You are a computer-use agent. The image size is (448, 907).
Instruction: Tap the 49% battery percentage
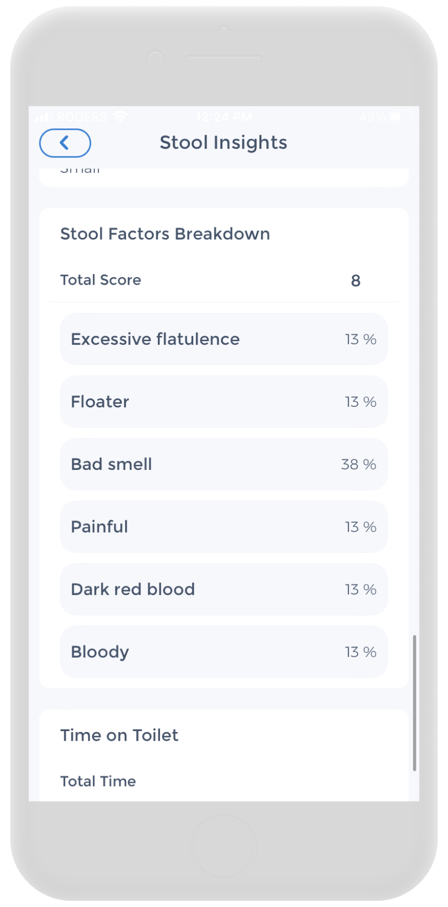(x=371, y=117)
